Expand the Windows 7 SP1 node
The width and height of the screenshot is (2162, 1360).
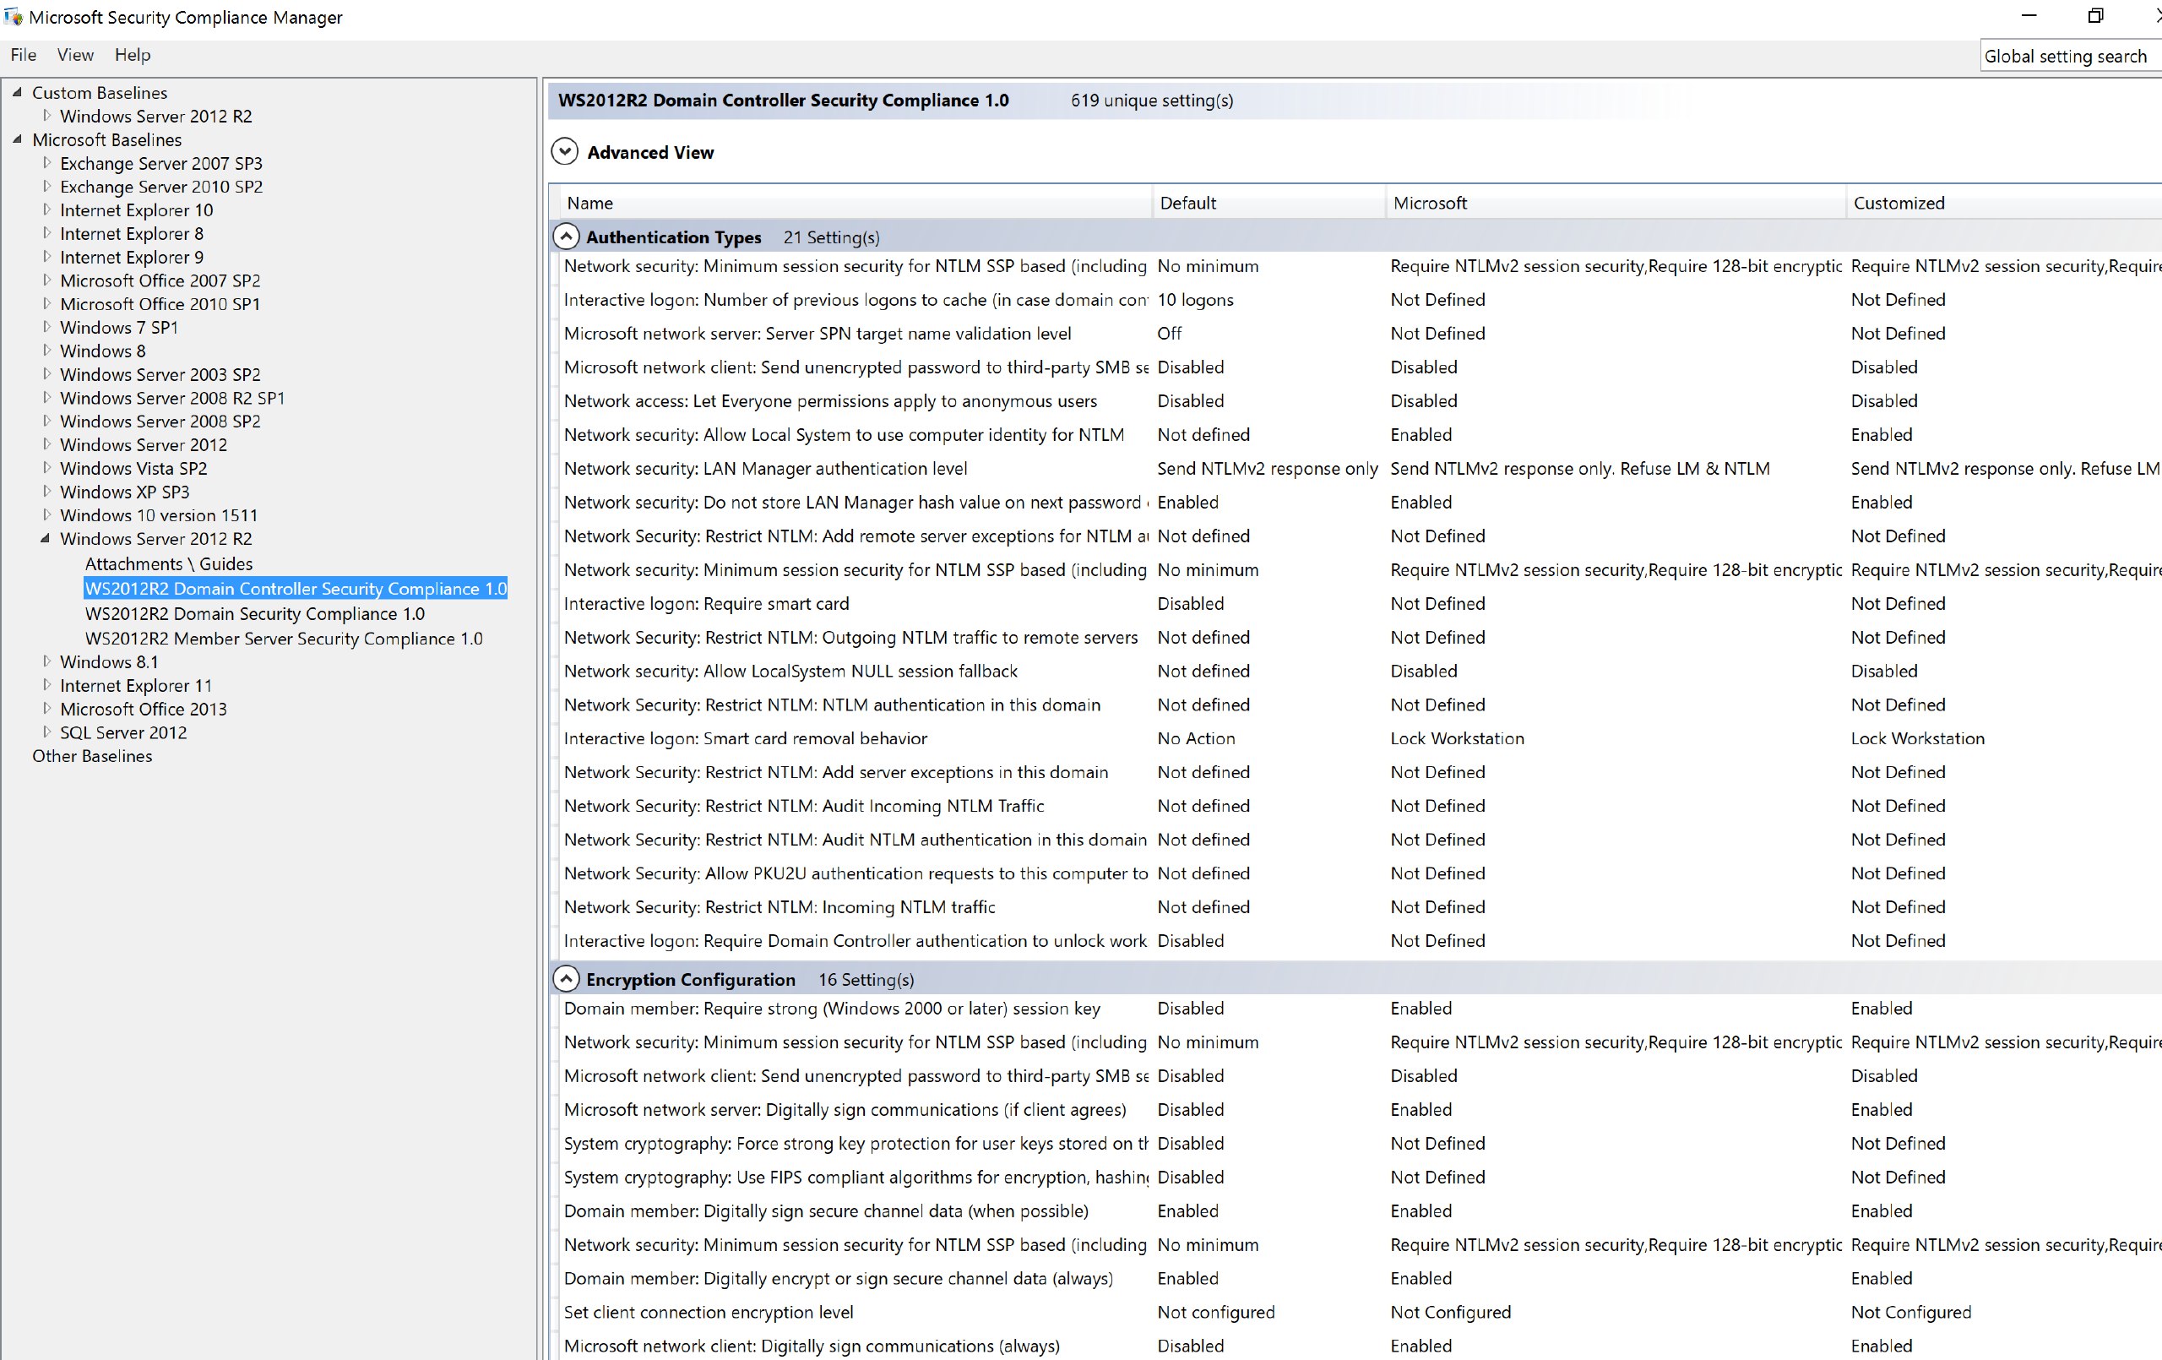(46, 327)
